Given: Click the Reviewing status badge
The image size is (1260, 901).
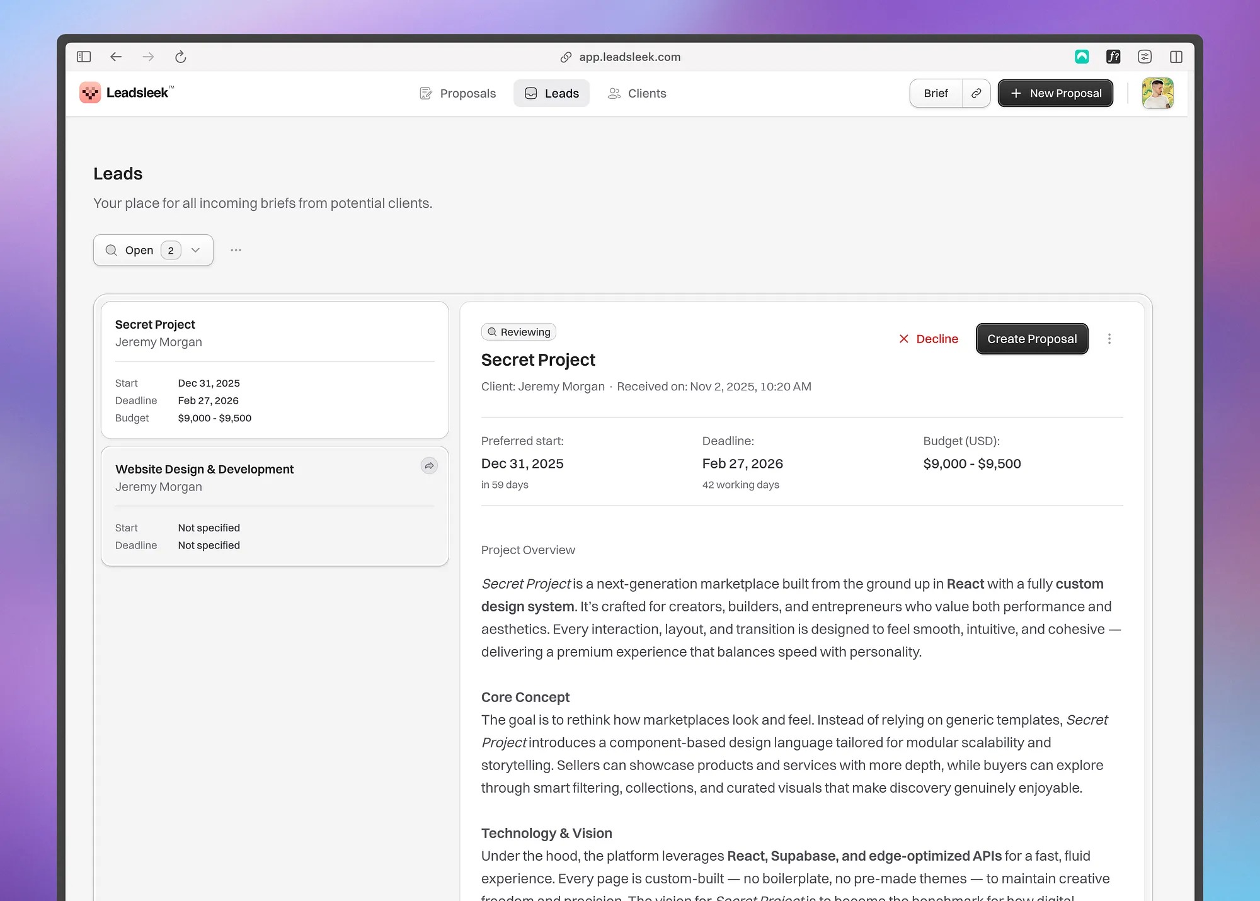Looking at the screenshot, I should [518, 332].
